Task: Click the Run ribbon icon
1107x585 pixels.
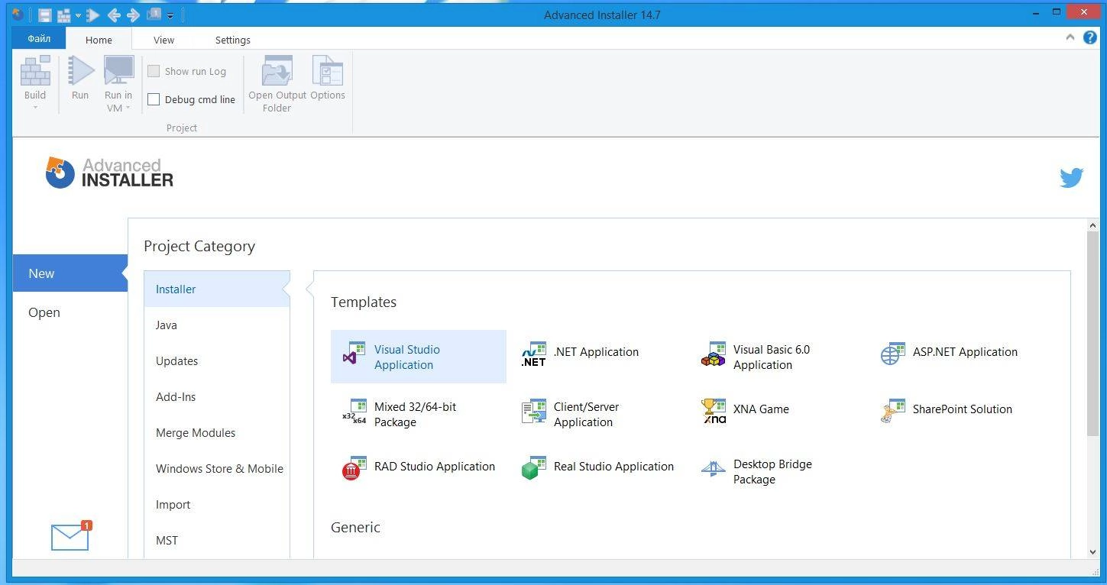Action: [x=80, y=72]
